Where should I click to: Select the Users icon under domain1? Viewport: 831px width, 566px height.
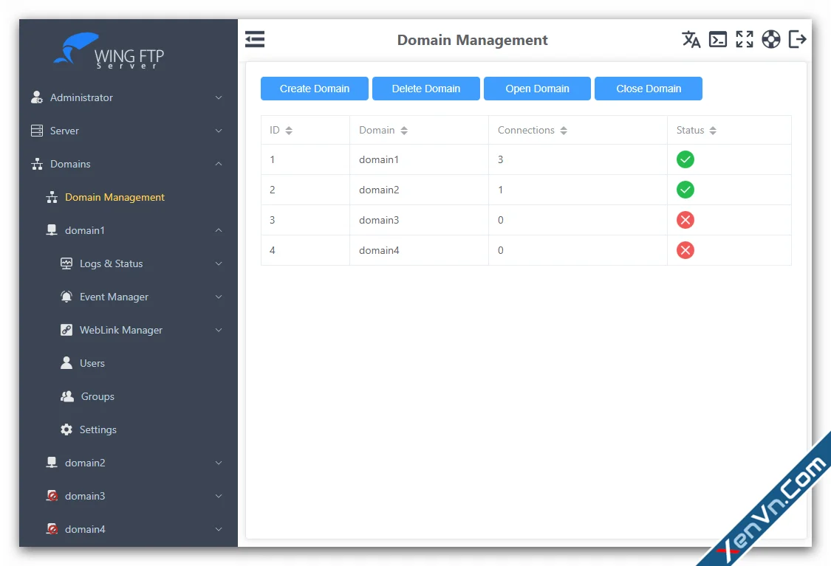click(x=69, y=363)
